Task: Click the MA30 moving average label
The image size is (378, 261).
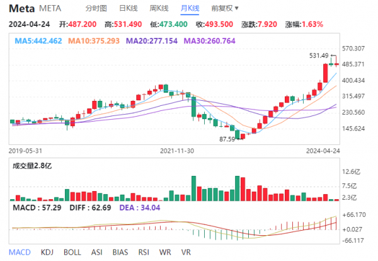Action: pos(210,41)
